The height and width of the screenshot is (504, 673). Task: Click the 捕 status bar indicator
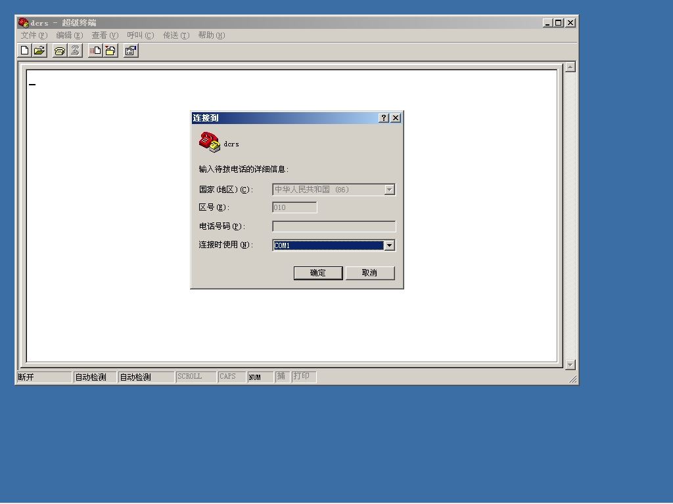tap(281, 377)
